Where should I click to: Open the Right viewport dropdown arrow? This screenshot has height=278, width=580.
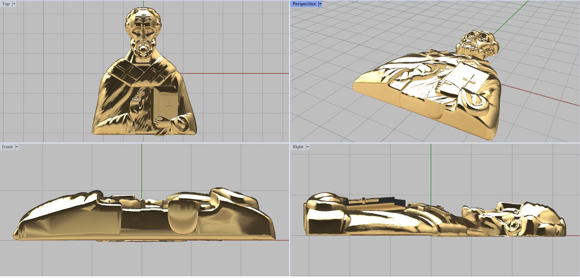click(307, 147)
